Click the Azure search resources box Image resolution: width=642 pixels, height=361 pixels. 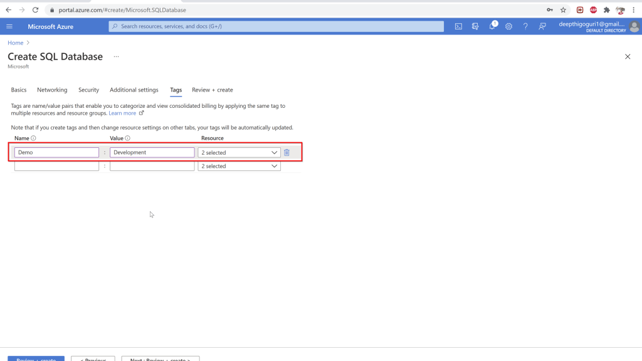(276, 26)
